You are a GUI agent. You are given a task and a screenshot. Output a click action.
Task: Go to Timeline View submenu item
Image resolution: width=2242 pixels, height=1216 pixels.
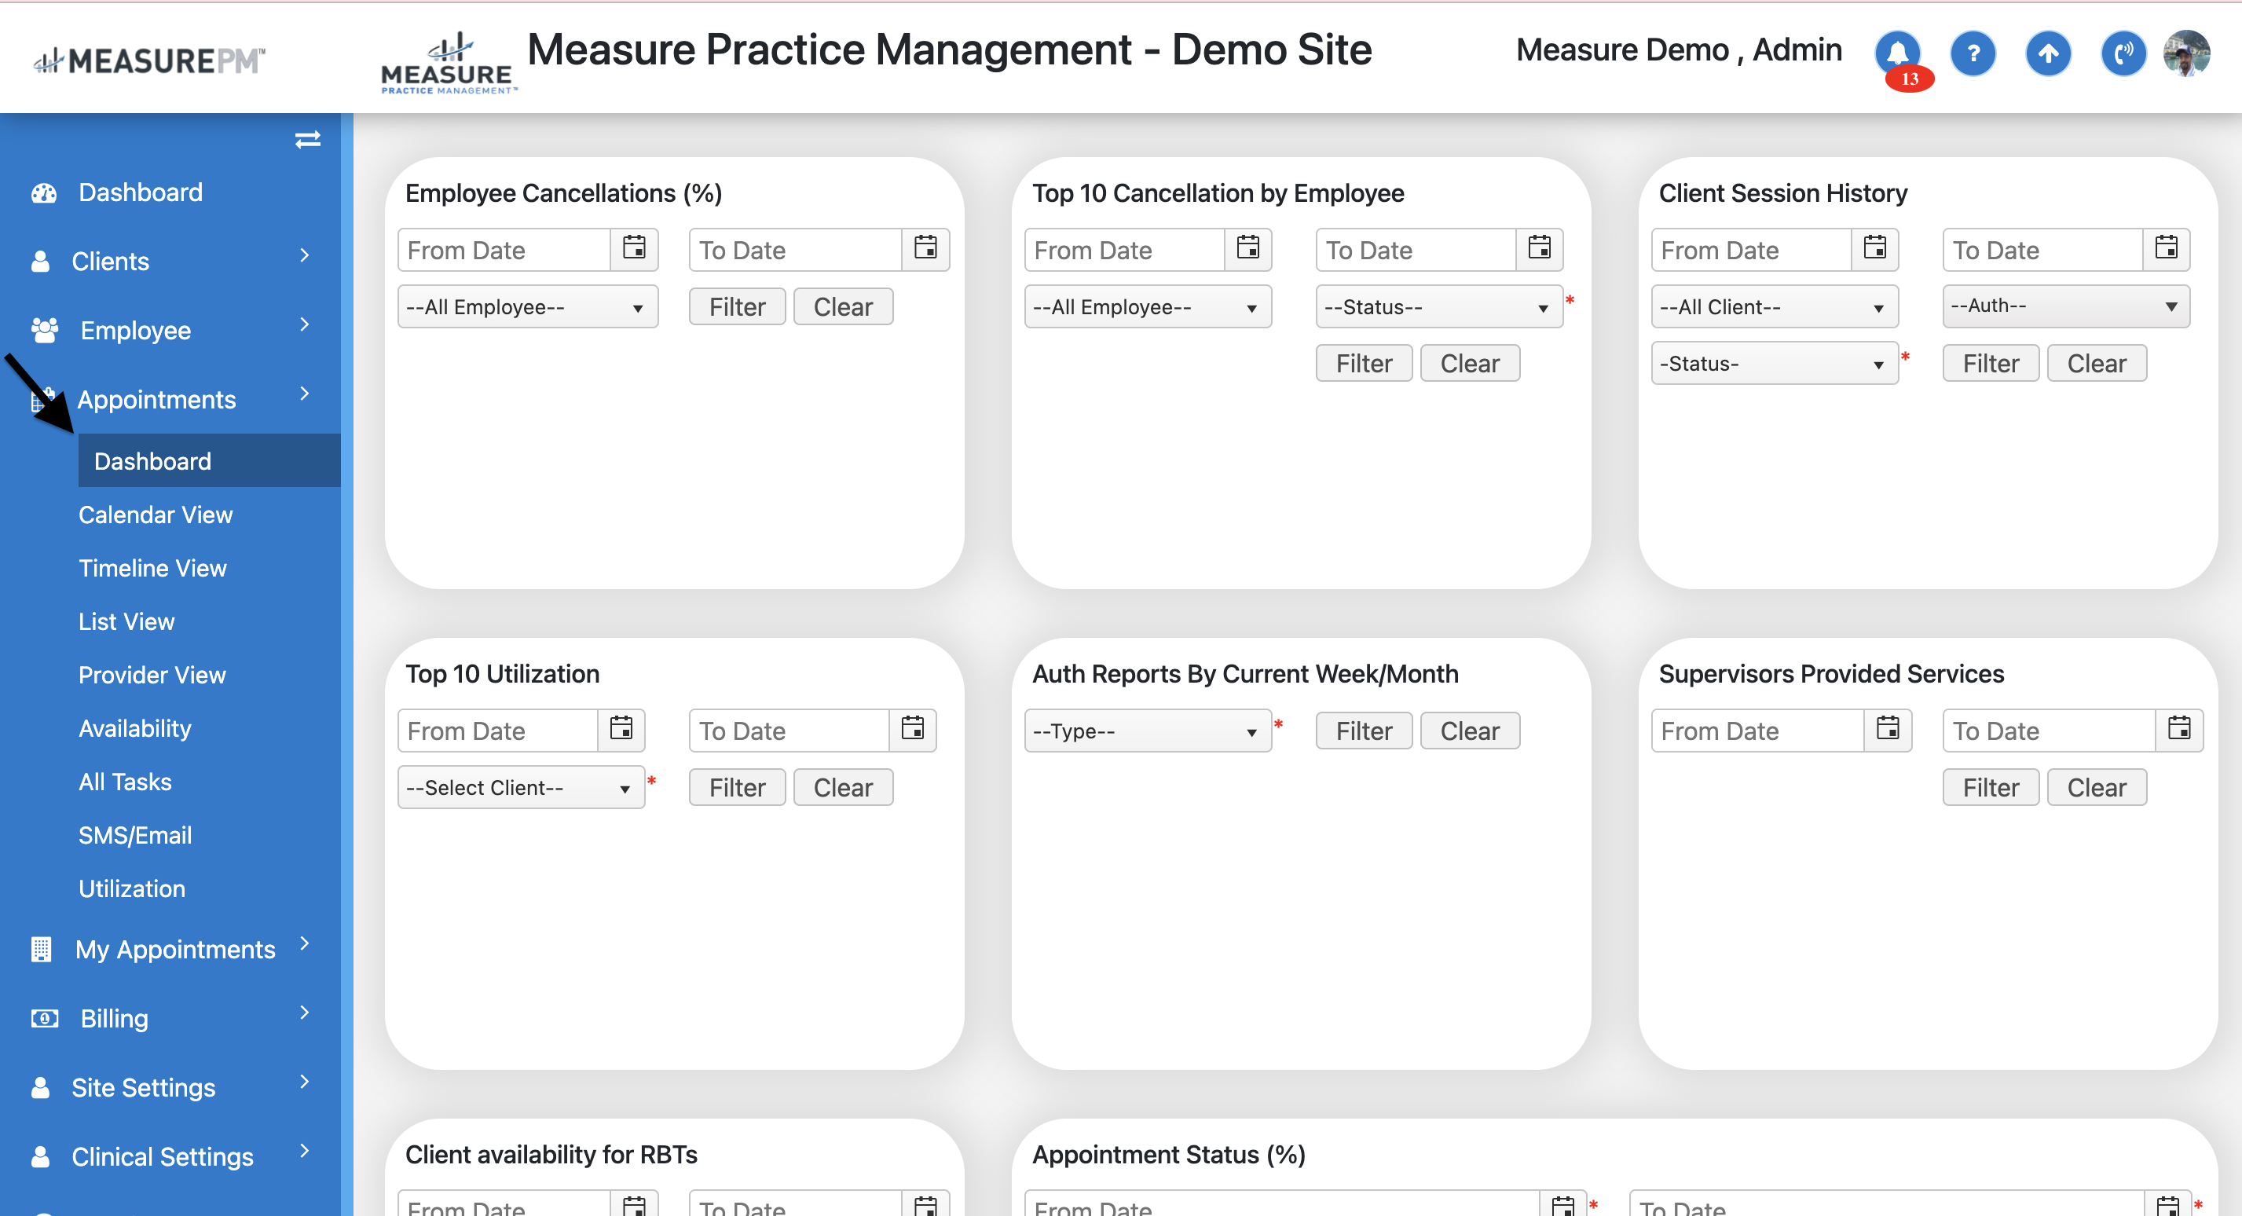tap(152, 567)
